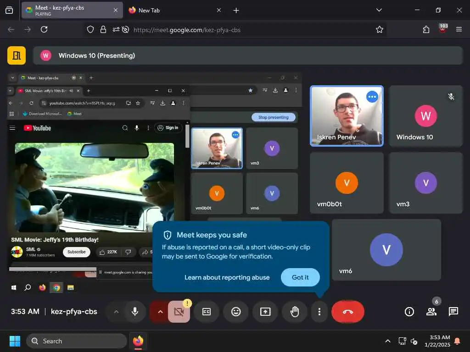470x352 pixels.
Task: Select the Windows 10 participant tile
Action: 425,116
